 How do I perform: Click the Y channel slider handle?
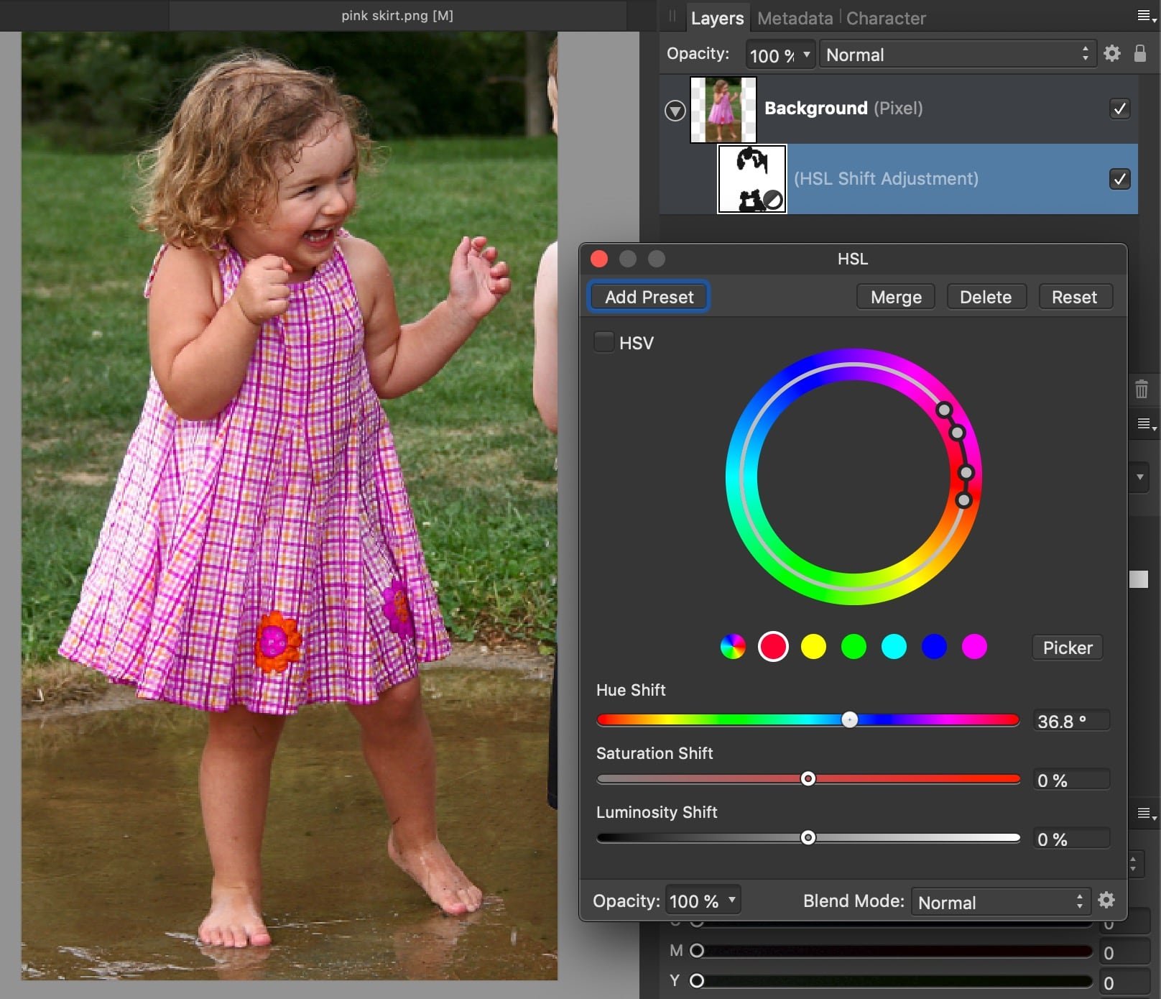(696, 980)
